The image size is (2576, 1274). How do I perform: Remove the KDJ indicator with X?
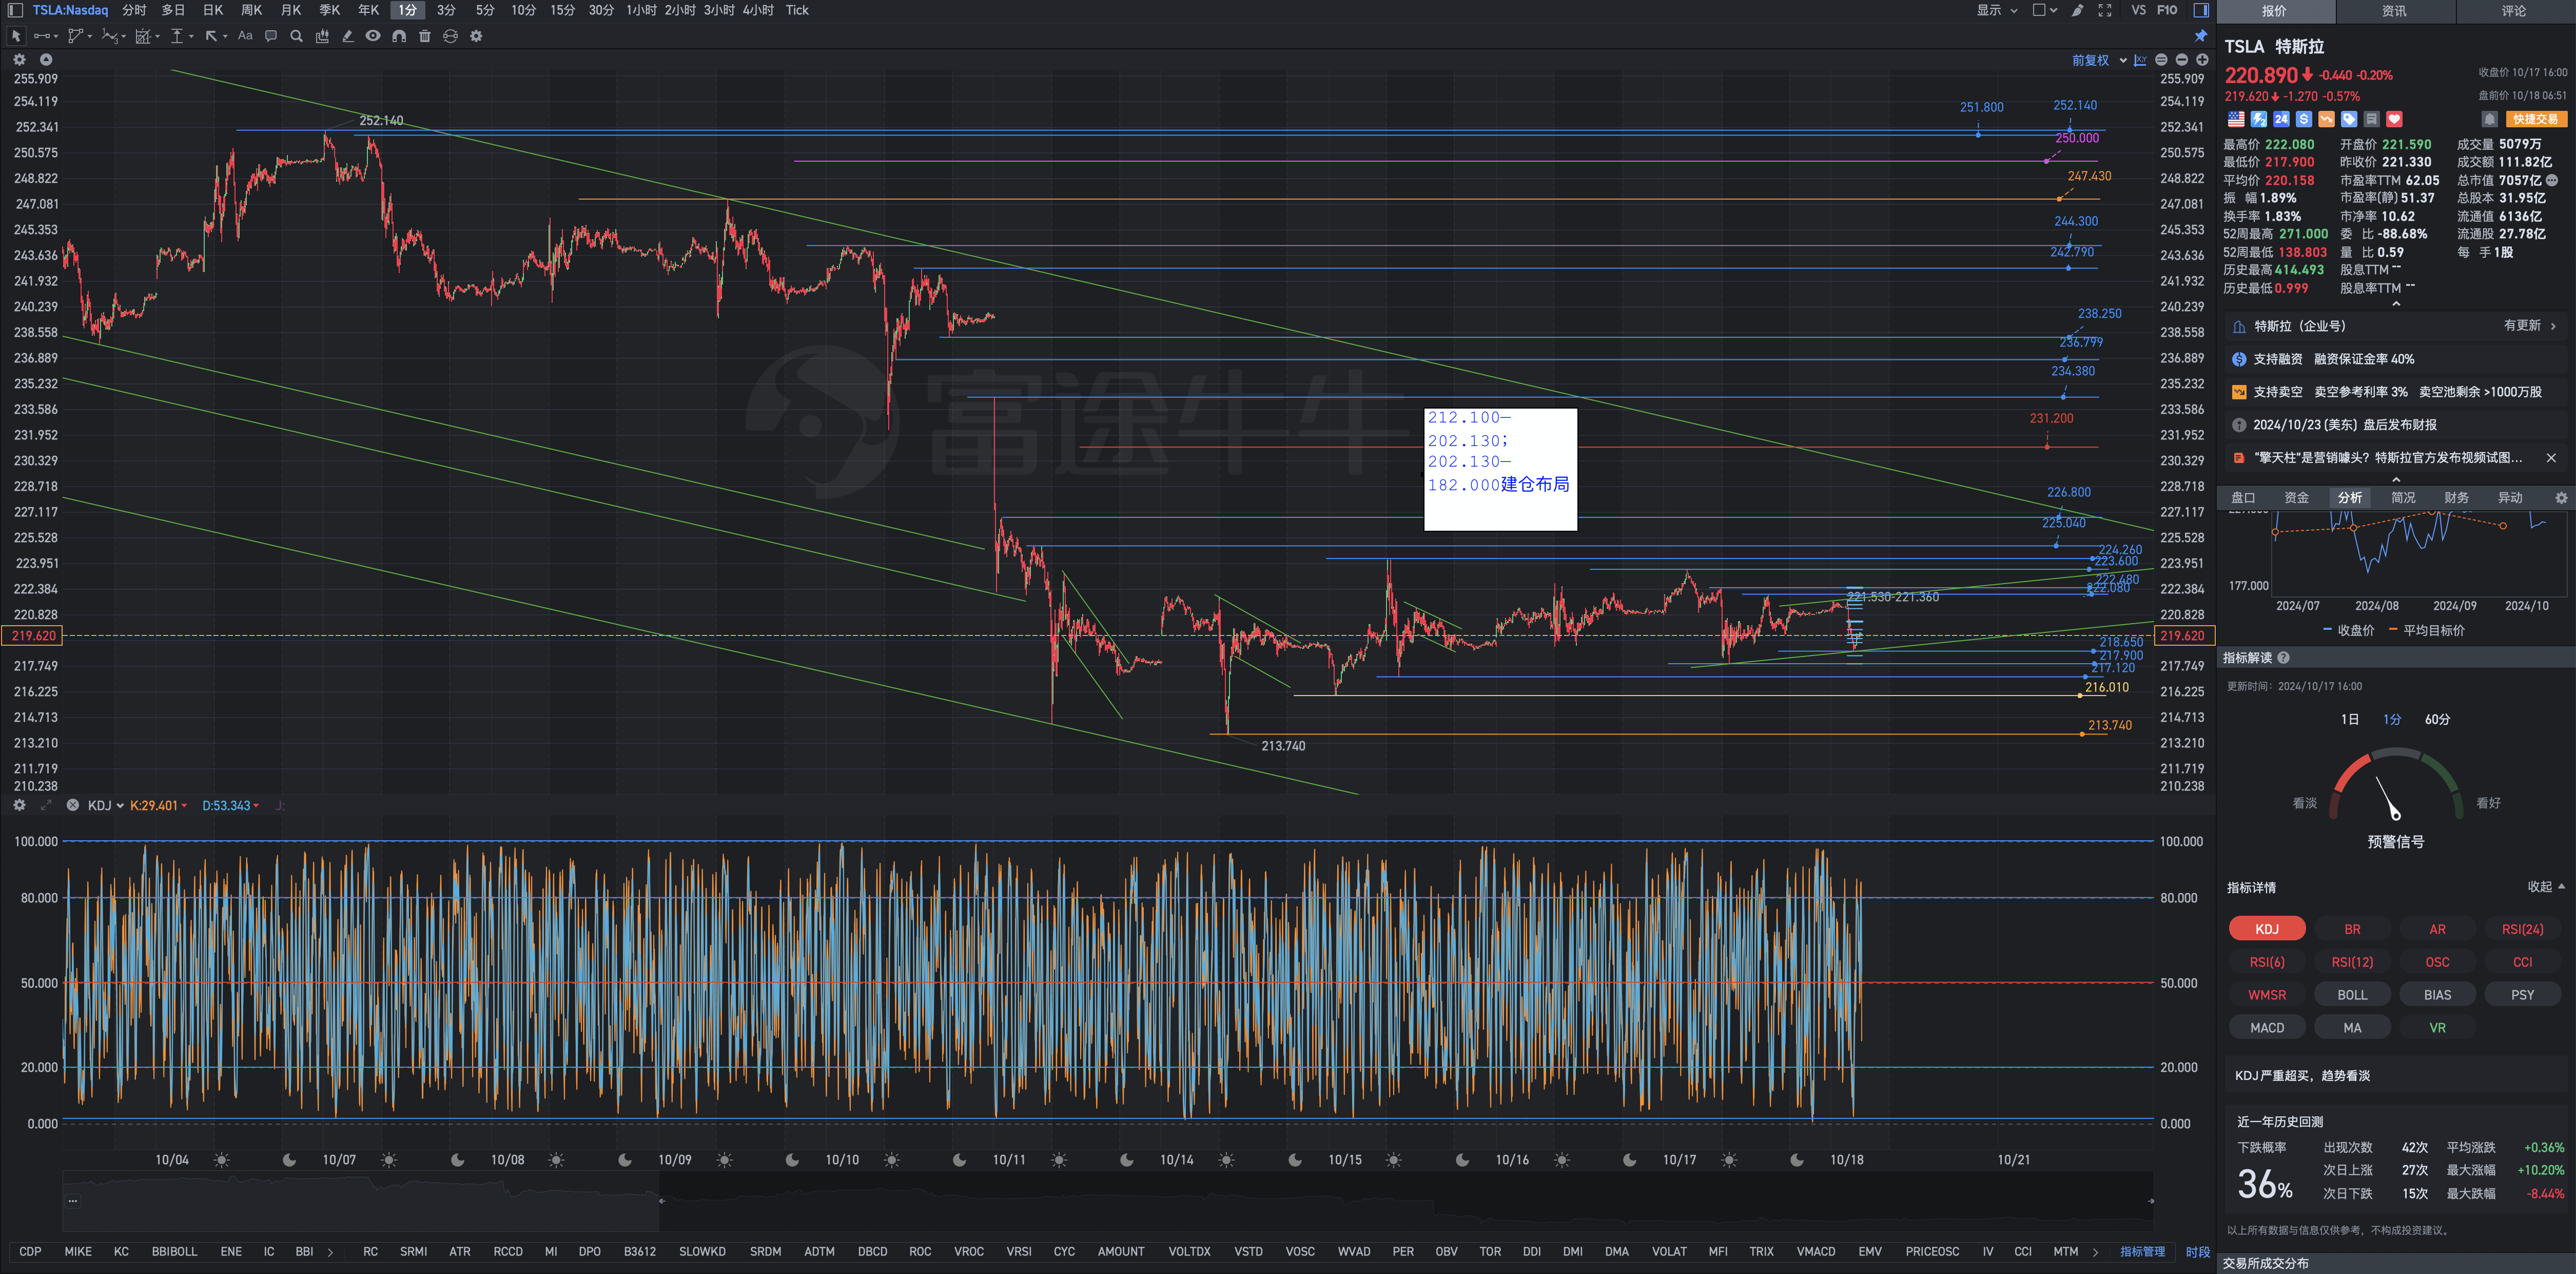pos(72,805)
